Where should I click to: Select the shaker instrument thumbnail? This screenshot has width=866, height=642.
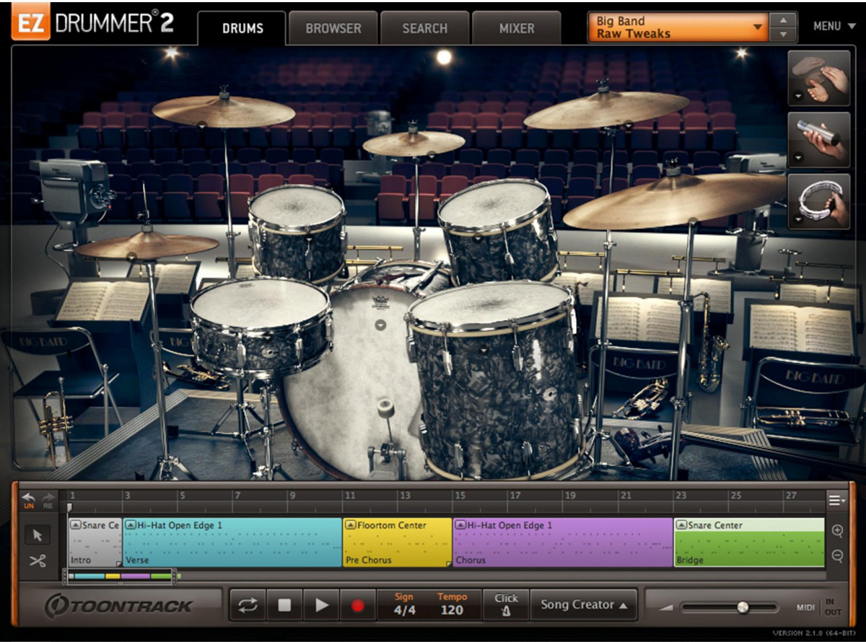pos(820,138)
